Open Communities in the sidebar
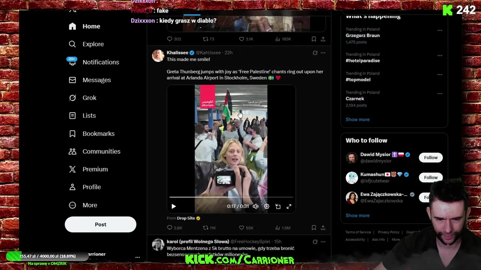The height and width of the screenshot is (270, 481). [x=95, y=151]
